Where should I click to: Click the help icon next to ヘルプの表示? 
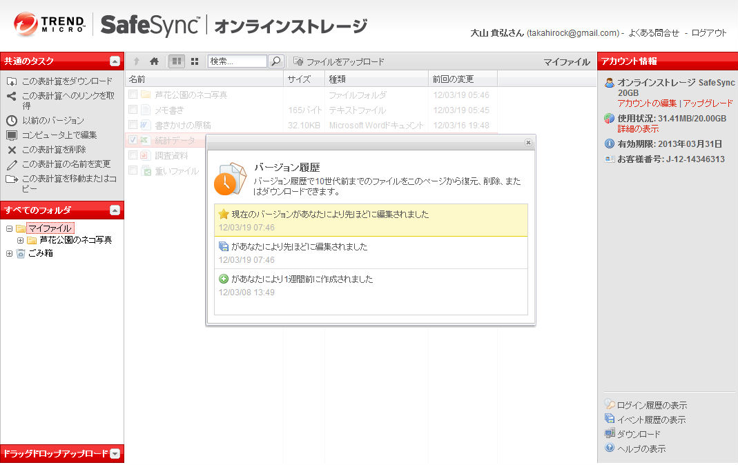pyautogui.click(x=609, y=448)
